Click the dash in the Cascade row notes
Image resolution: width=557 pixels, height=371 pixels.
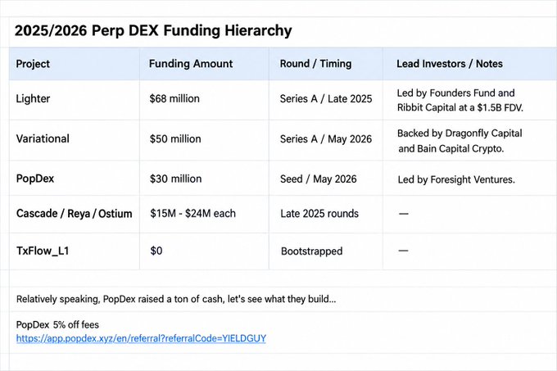pos(404,214)
